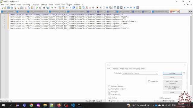Copy the selection with the Copy toolbar icon
Viewport: 193px width, 108px height.
[x=29, y=8]
